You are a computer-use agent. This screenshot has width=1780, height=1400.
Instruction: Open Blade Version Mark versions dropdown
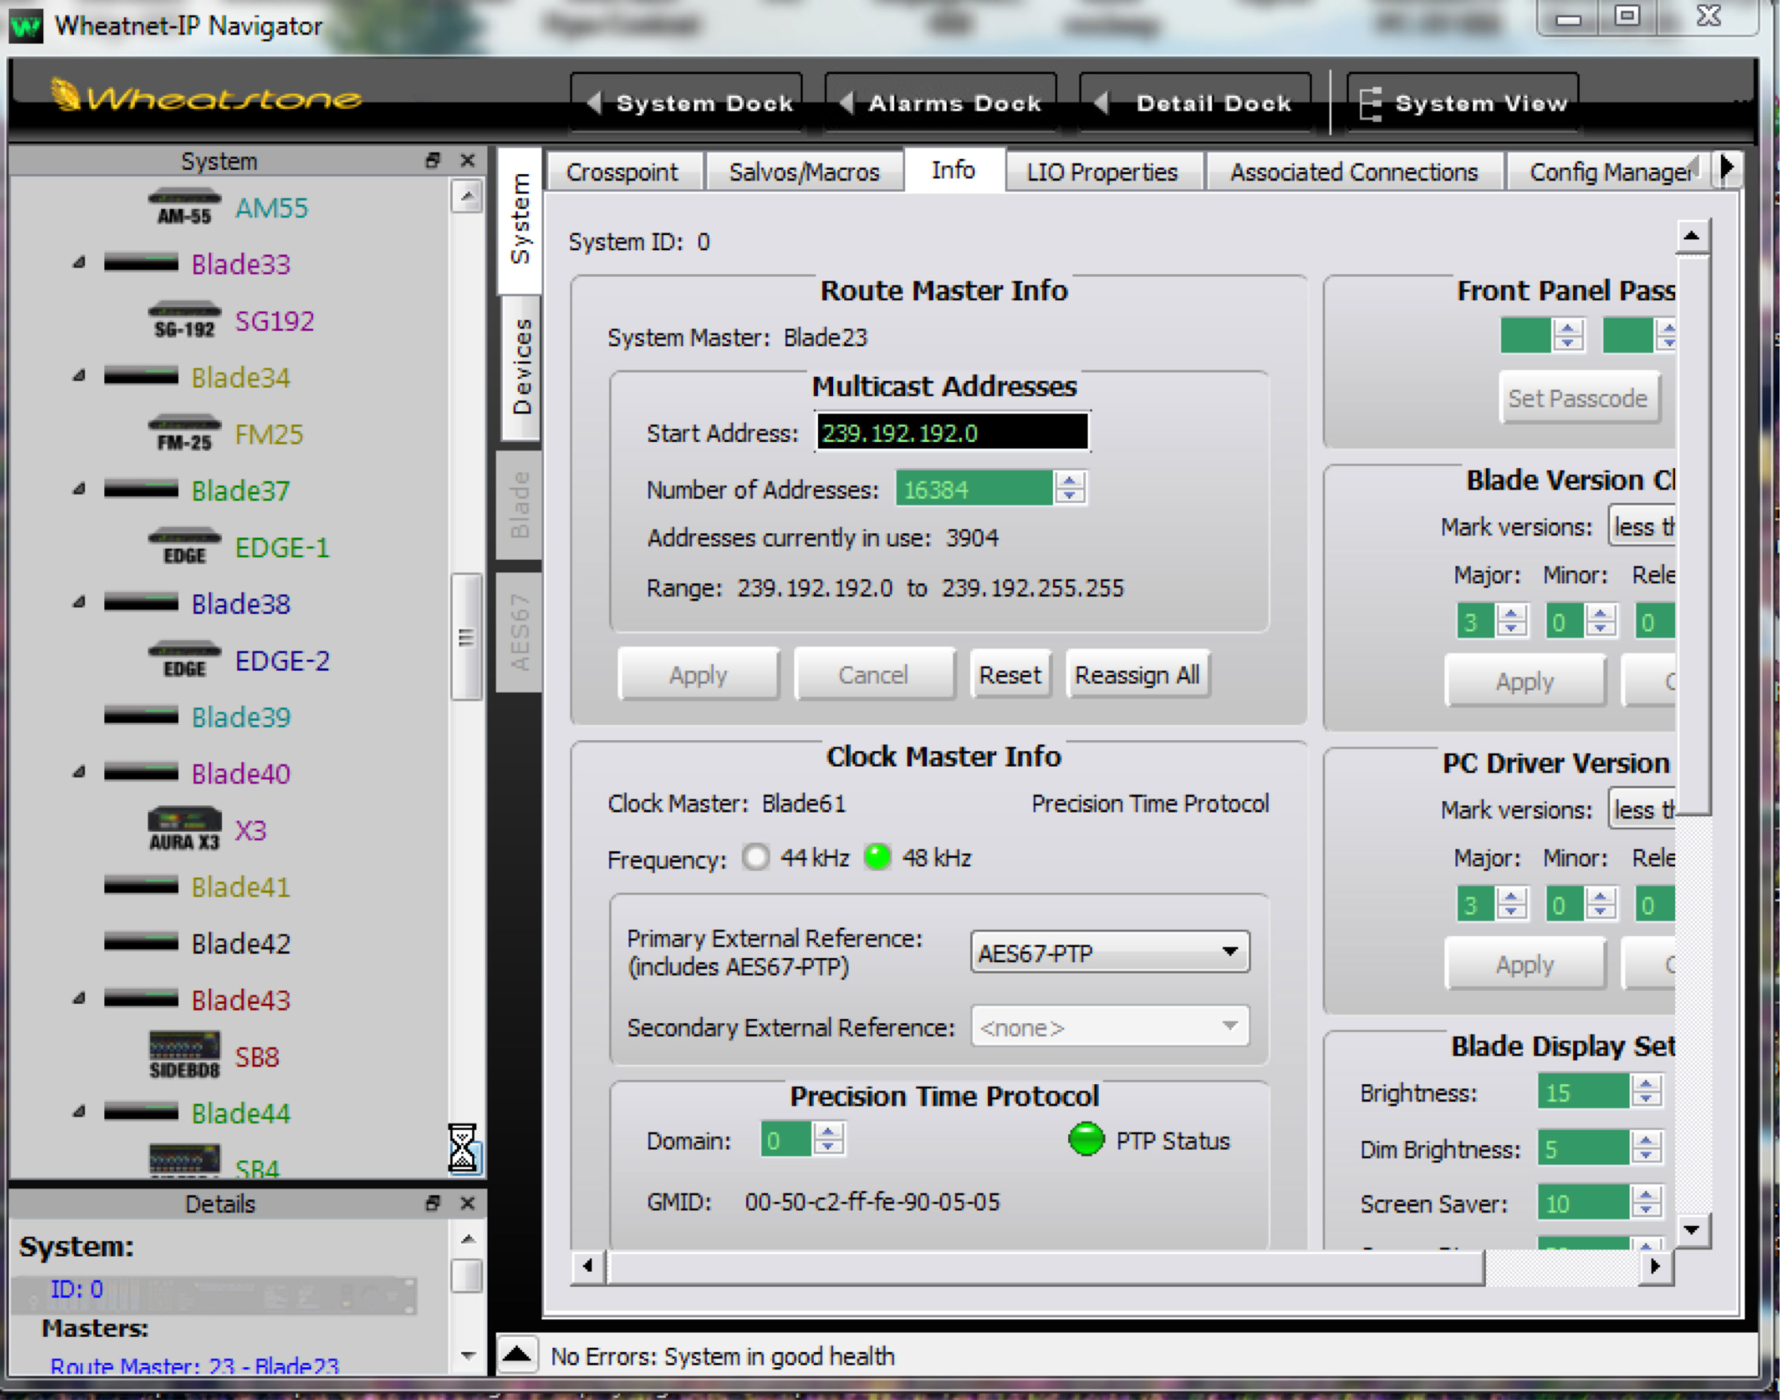pos(1642,527)
